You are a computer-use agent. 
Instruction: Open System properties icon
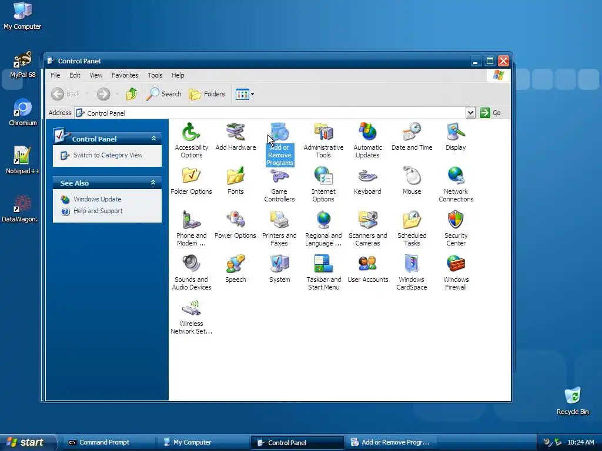[x=279, y=269]
